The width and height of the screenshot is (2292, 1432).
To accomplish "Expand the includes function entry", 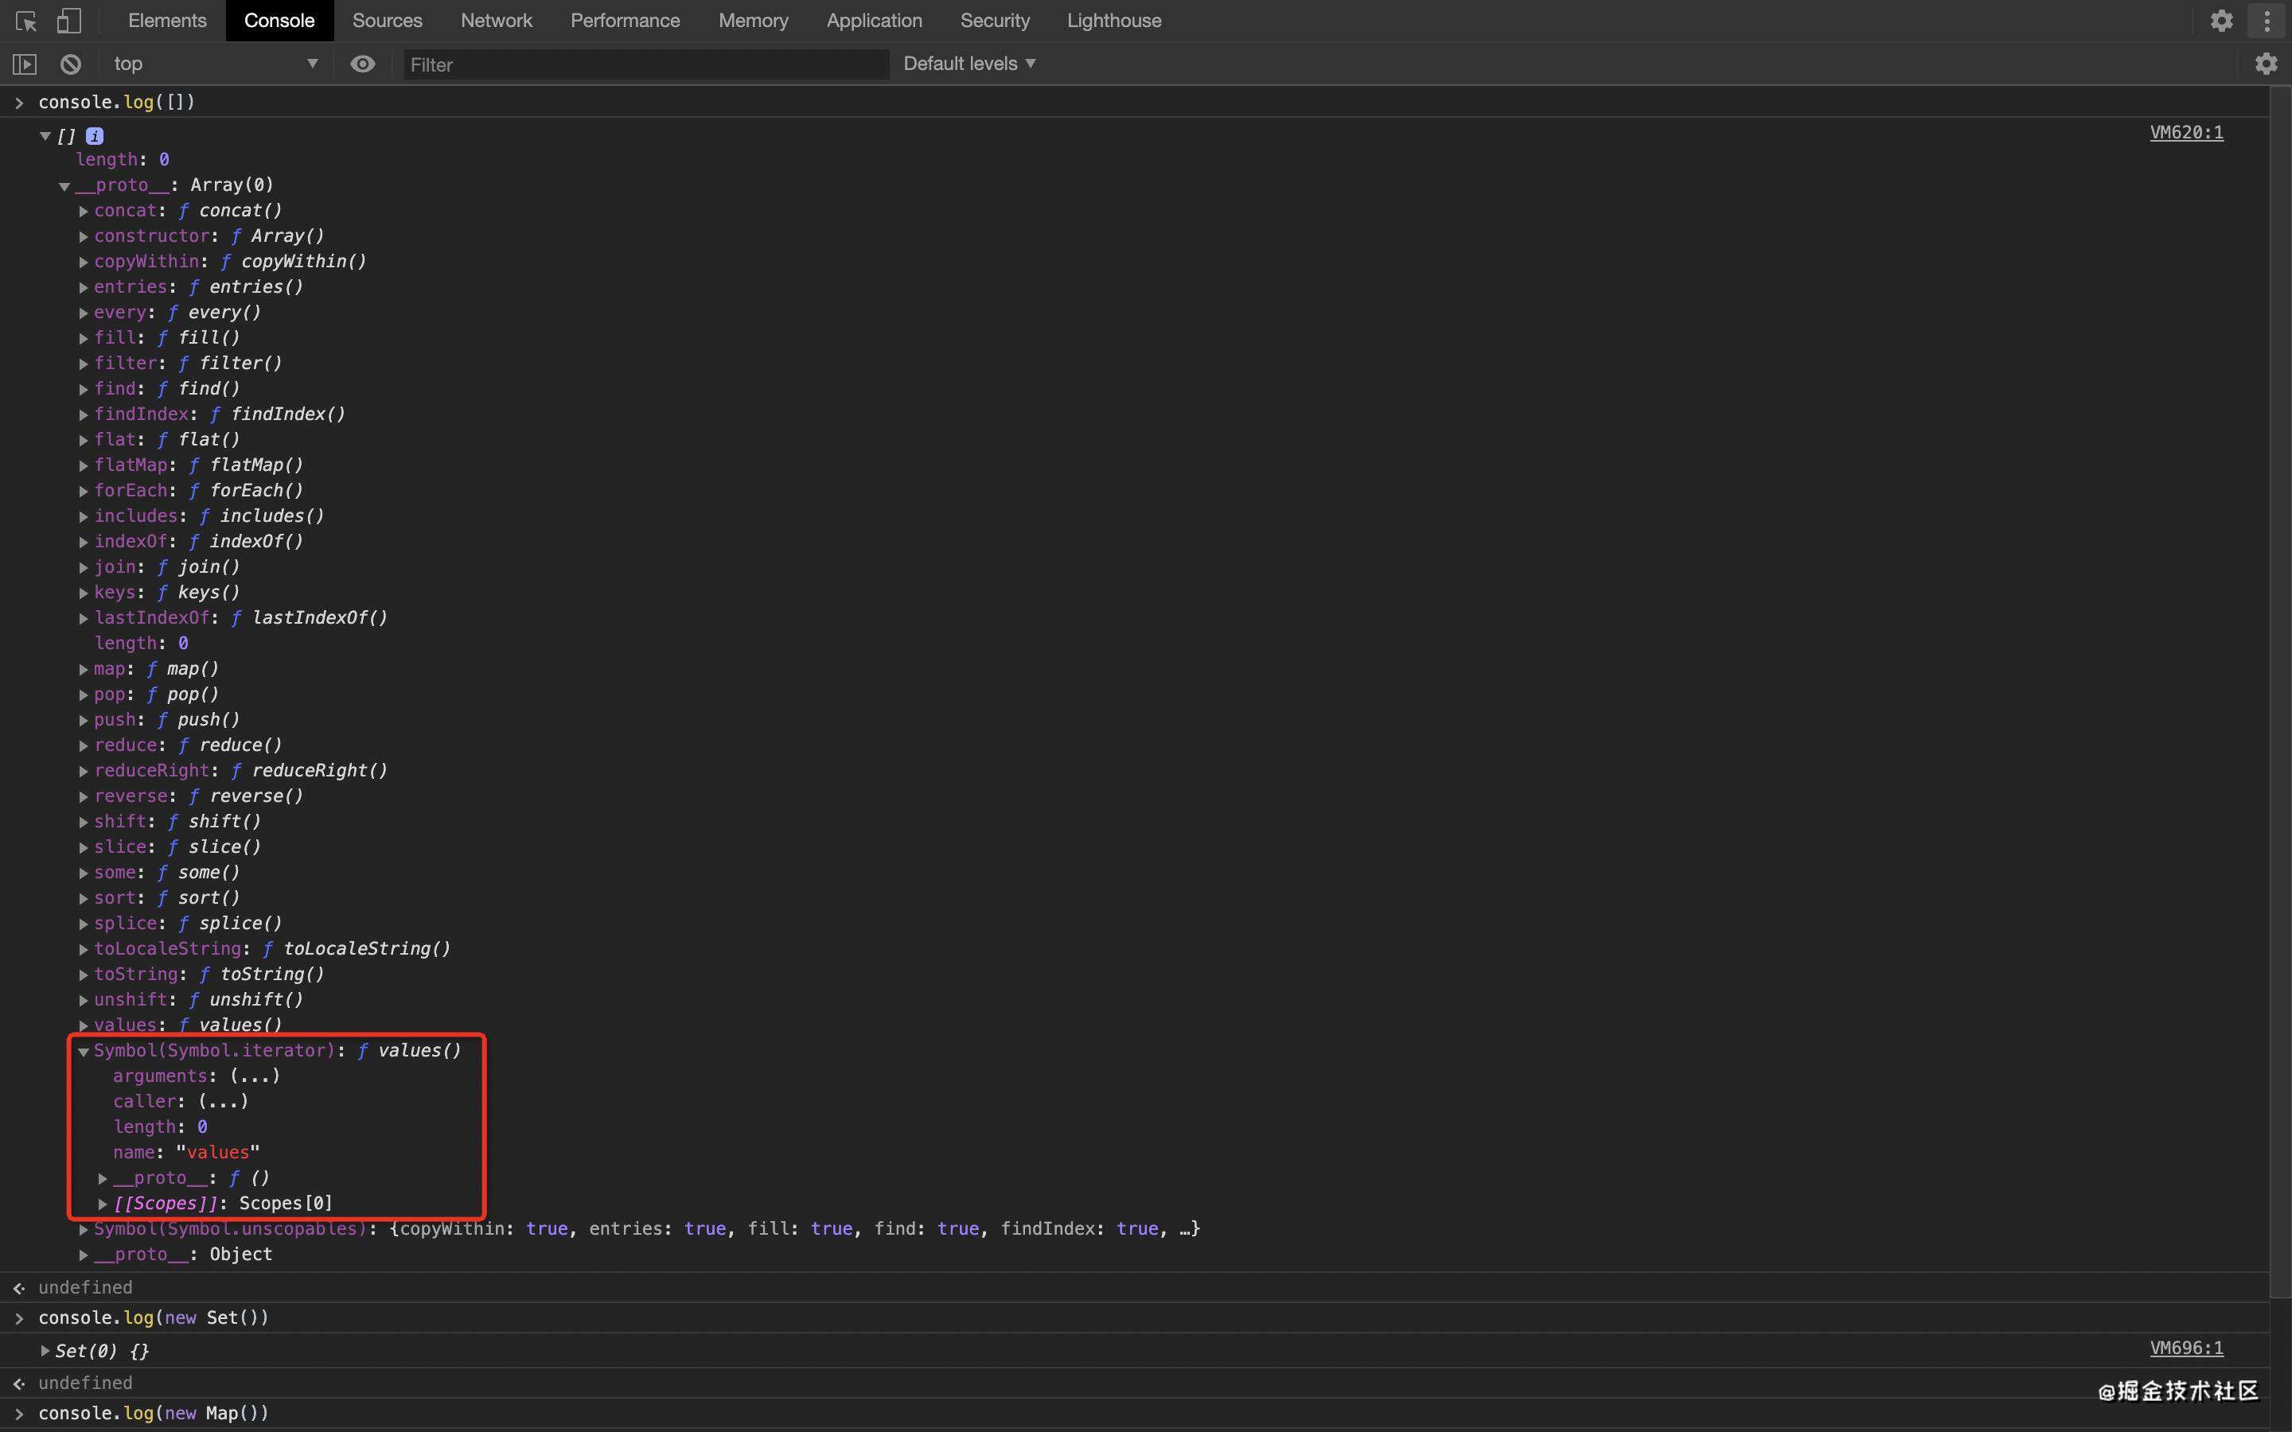I will [84, 517].
